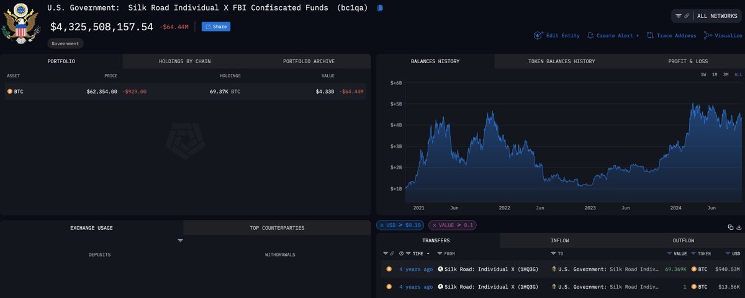Toggle the TIME sort arrow
745x298 pixels.
click(x=429, y=253)
